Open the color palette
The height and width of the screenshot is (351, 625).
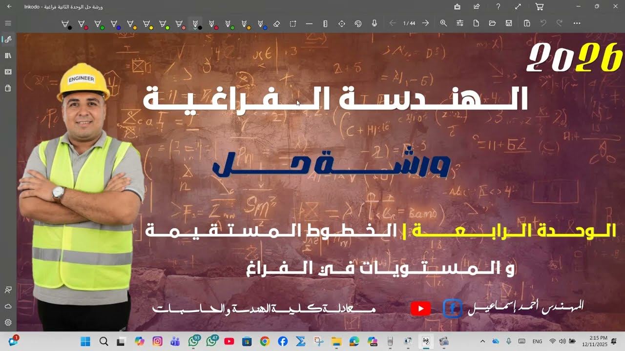click(358, 23)
